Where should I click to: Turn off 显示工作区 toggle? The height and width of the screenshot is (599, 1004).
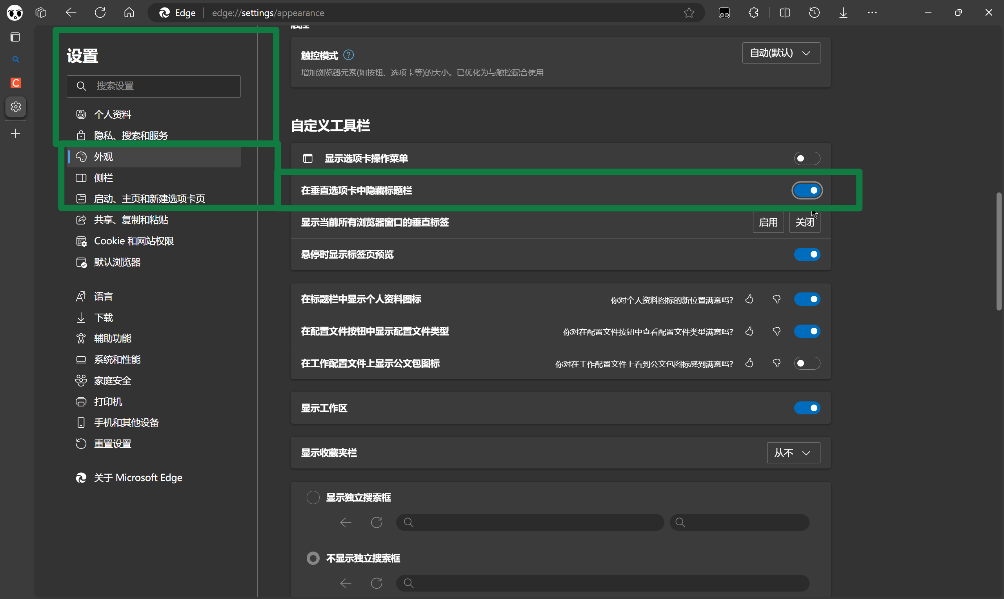(x=807, y=408)
